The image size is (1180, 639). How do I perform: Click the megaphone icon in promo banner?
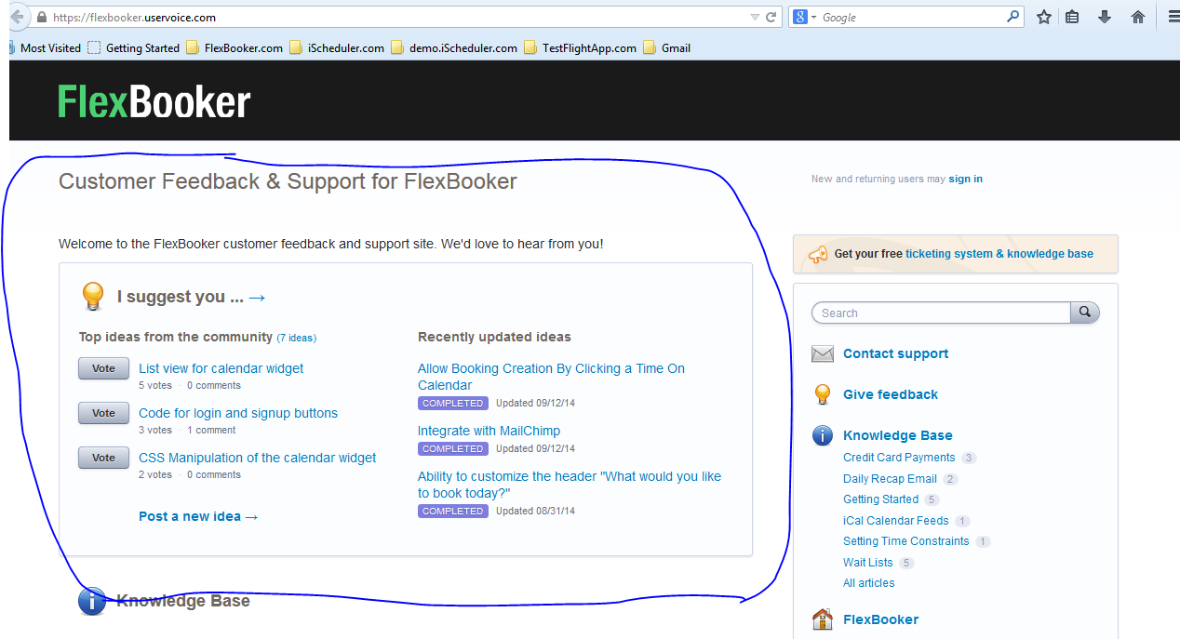point(818,254)
